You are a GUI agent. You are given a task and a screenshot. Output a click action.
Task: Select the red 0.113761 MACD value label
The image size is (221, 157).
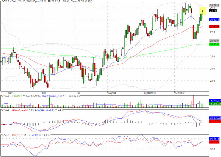point(214,121)
